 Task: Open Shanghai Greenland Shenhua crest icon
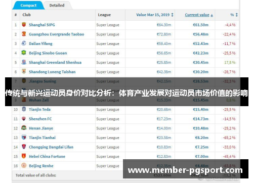point(24,62)
